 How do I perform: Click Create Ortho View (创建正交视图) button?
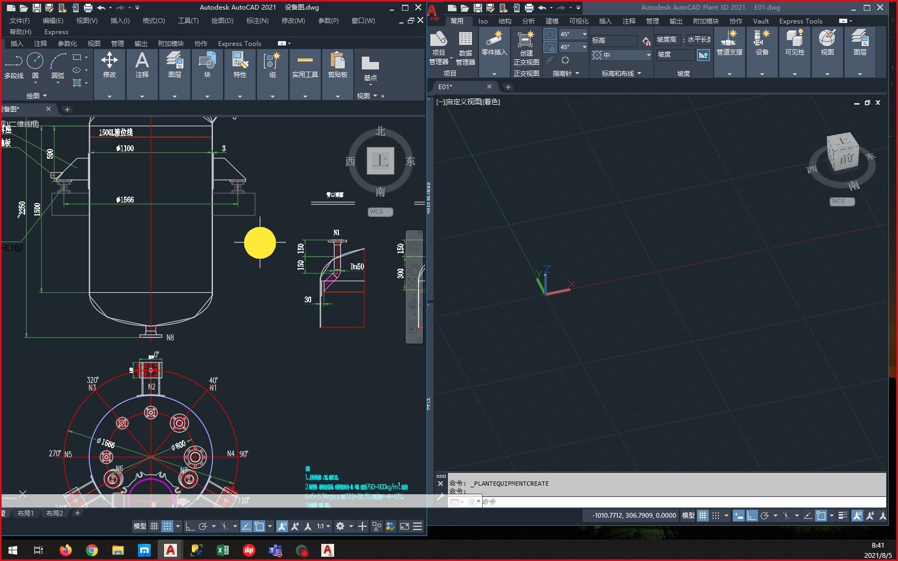[527, 47]
